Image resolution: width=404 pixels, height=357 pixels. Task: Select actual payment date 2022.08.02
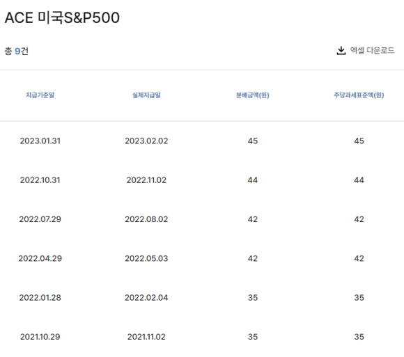click(146, 219)
